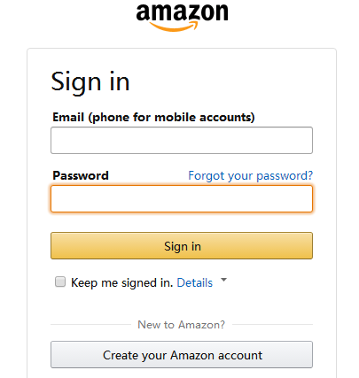Enable the Keep me signed in checkbox
Image resolution: width=359 pixels, height=378 pixels.
[60, 282]
